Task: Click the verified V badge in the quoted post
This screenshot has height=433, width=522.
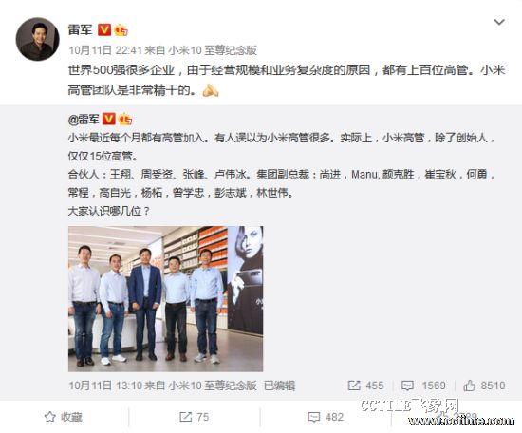Action: point(108,119)
